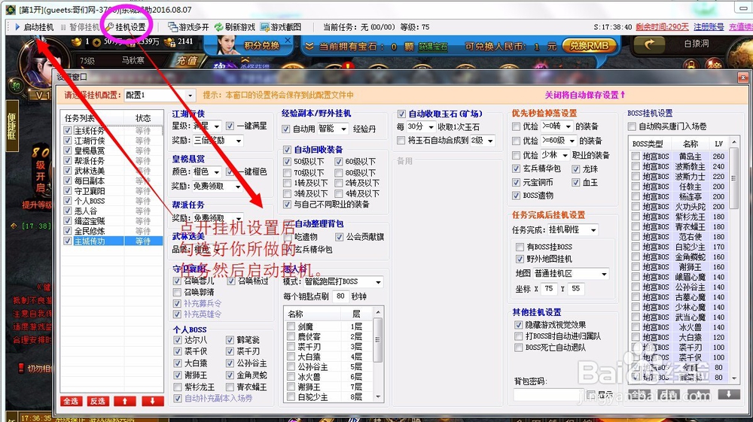753x422 pixels.
Task: Click the 反选 button under task list
Action: tap(98, 401)
